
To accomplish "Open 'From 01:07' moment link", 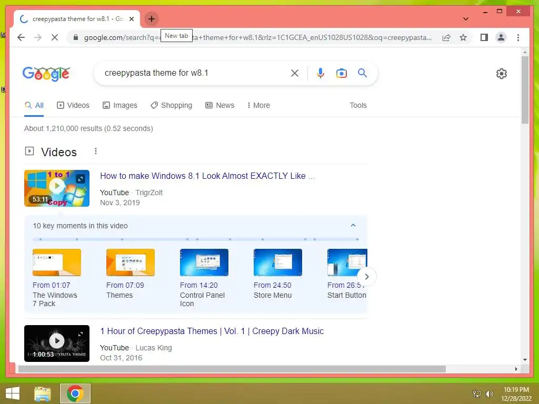I will coord(51,285).
